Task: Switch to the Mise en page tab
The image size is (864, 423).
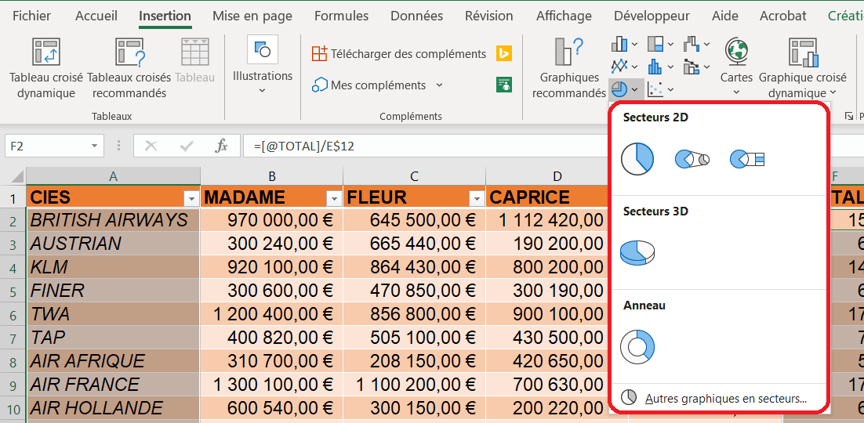Action: (252, 16)
